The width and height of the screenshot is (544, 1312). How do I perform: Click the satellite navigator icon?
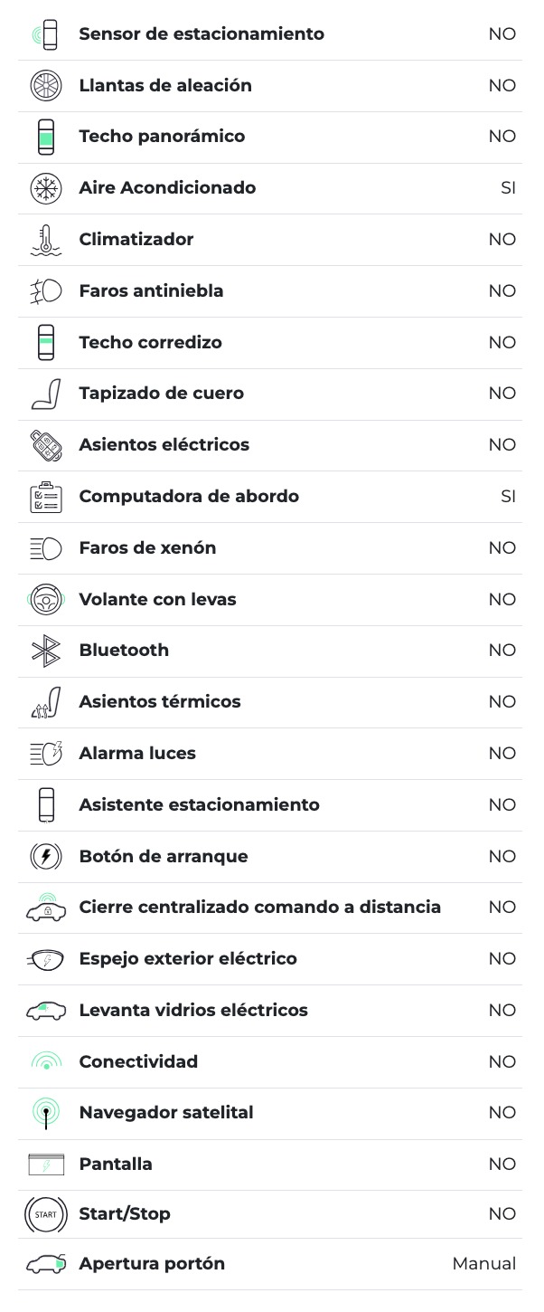pyautogui.click(x=45, y=1113)
